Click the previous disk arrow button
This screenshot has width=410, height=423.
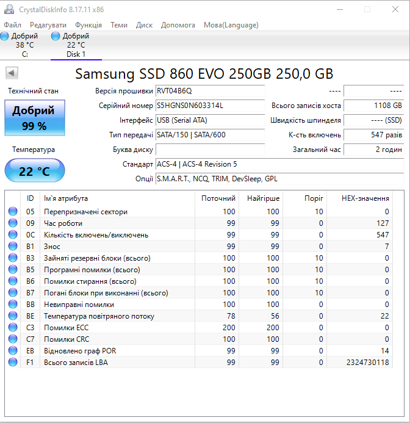pos(12,73)
